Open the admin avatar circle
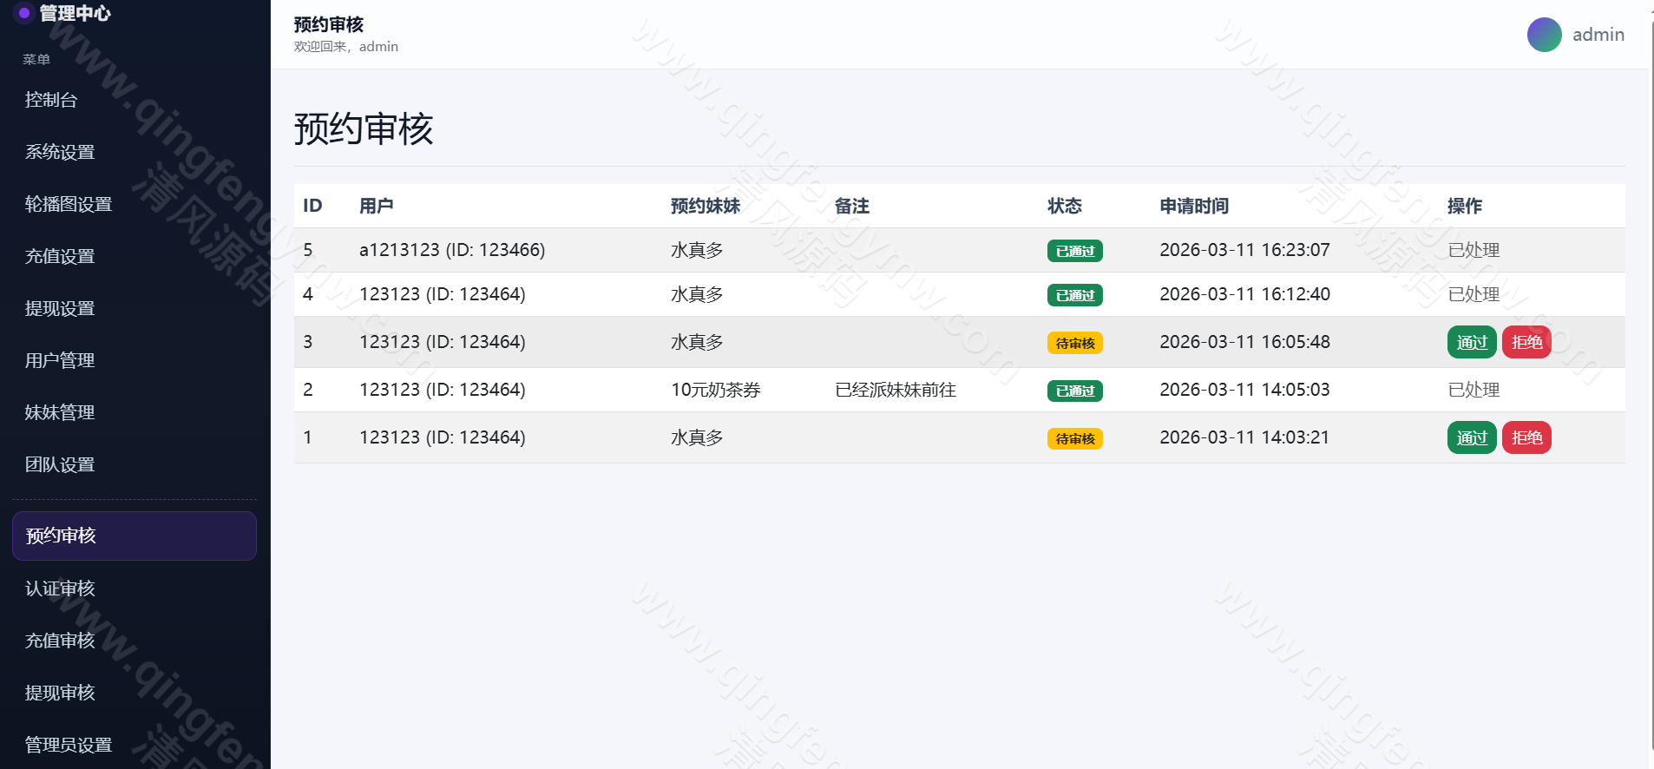Image resolution: width=1654 pixels, height=769 pixels. click(x=1544, y=35)
